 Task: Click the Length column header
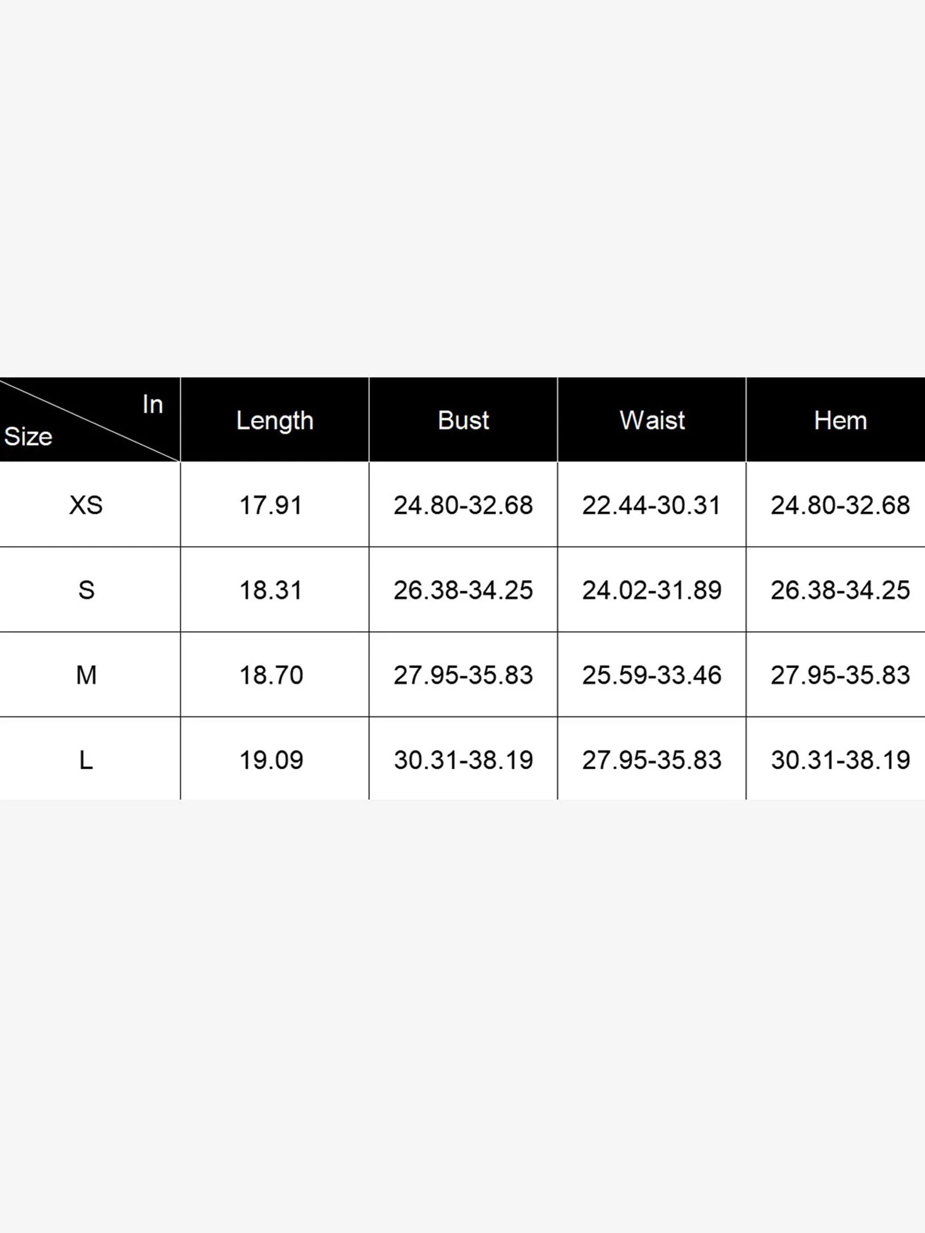[274, 420]
